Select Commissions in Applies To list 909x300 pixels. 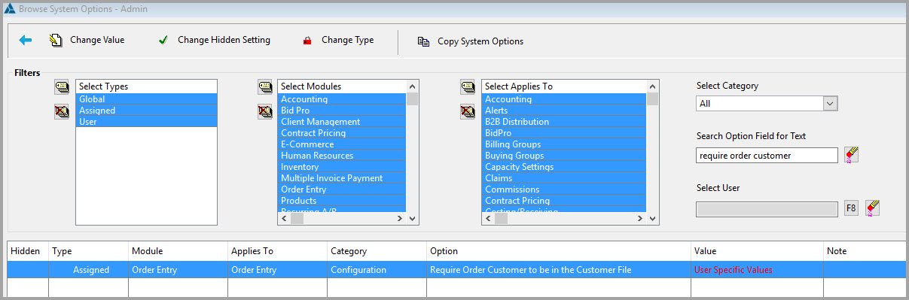(x=564, y=189)
